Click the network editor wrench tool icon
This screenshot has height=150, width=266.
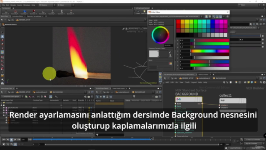[x=224, y=82]
